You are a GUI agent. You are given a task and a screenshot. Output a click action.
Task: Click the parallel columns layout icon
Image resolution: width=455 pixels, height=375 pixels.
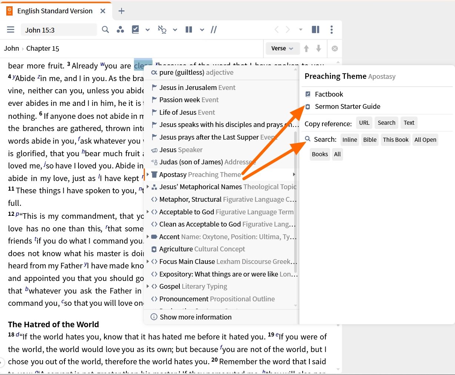189,30
